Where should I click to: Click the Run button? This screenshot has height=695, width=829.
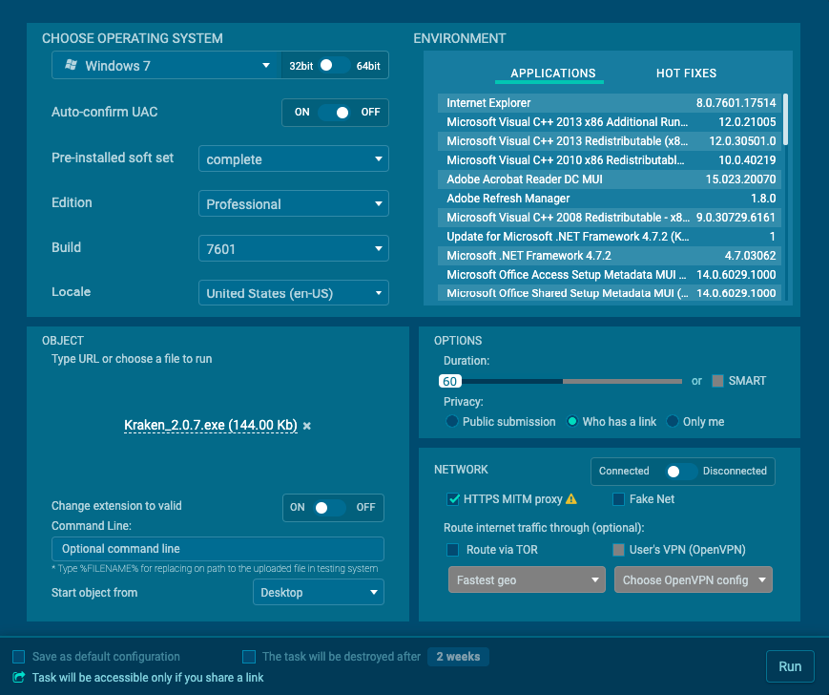click(790, 666)
